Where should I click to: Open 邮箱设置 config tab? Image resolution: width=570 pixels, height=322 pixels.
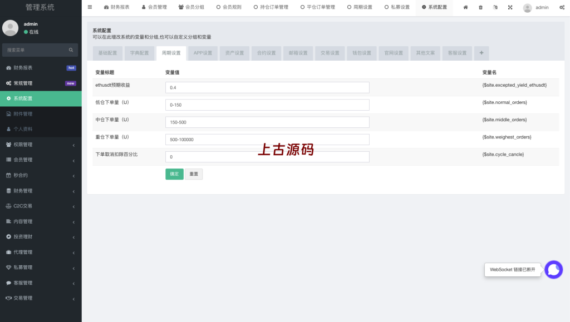tap(298, 53)
